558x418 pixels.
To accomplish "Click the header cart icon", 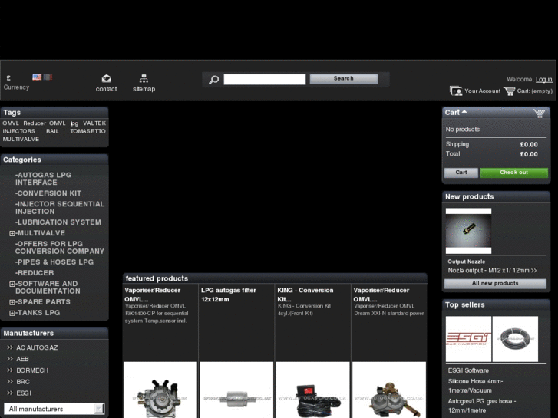I will [x=510, y=91].
